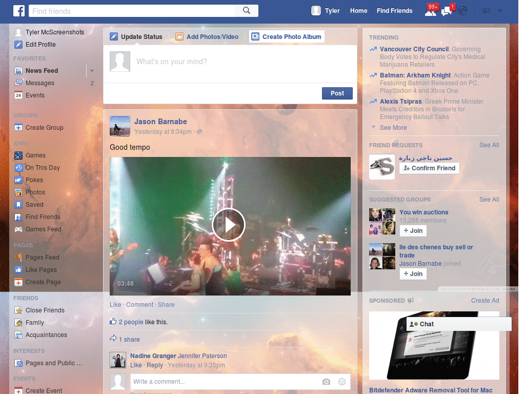Screen dimensions: 525x394
Task: Click the Confirm Friend button
Action: click(x=429, y=168)
